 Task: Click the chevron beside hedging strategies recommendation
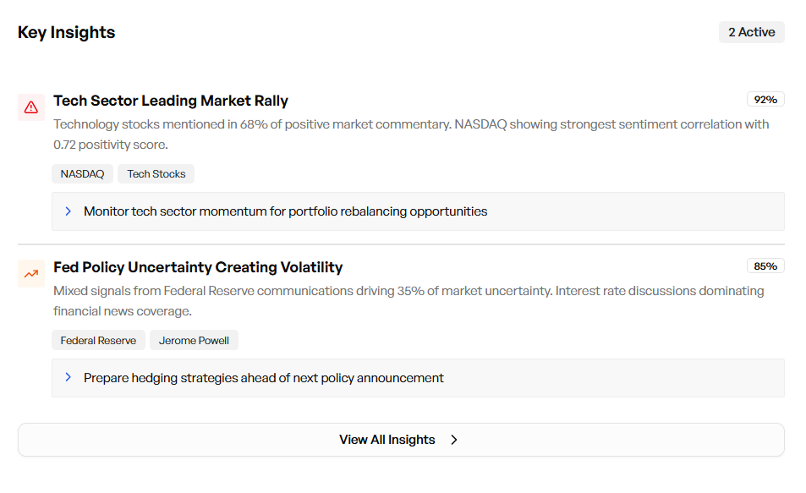pyautogui.click(x=69, y=377)
